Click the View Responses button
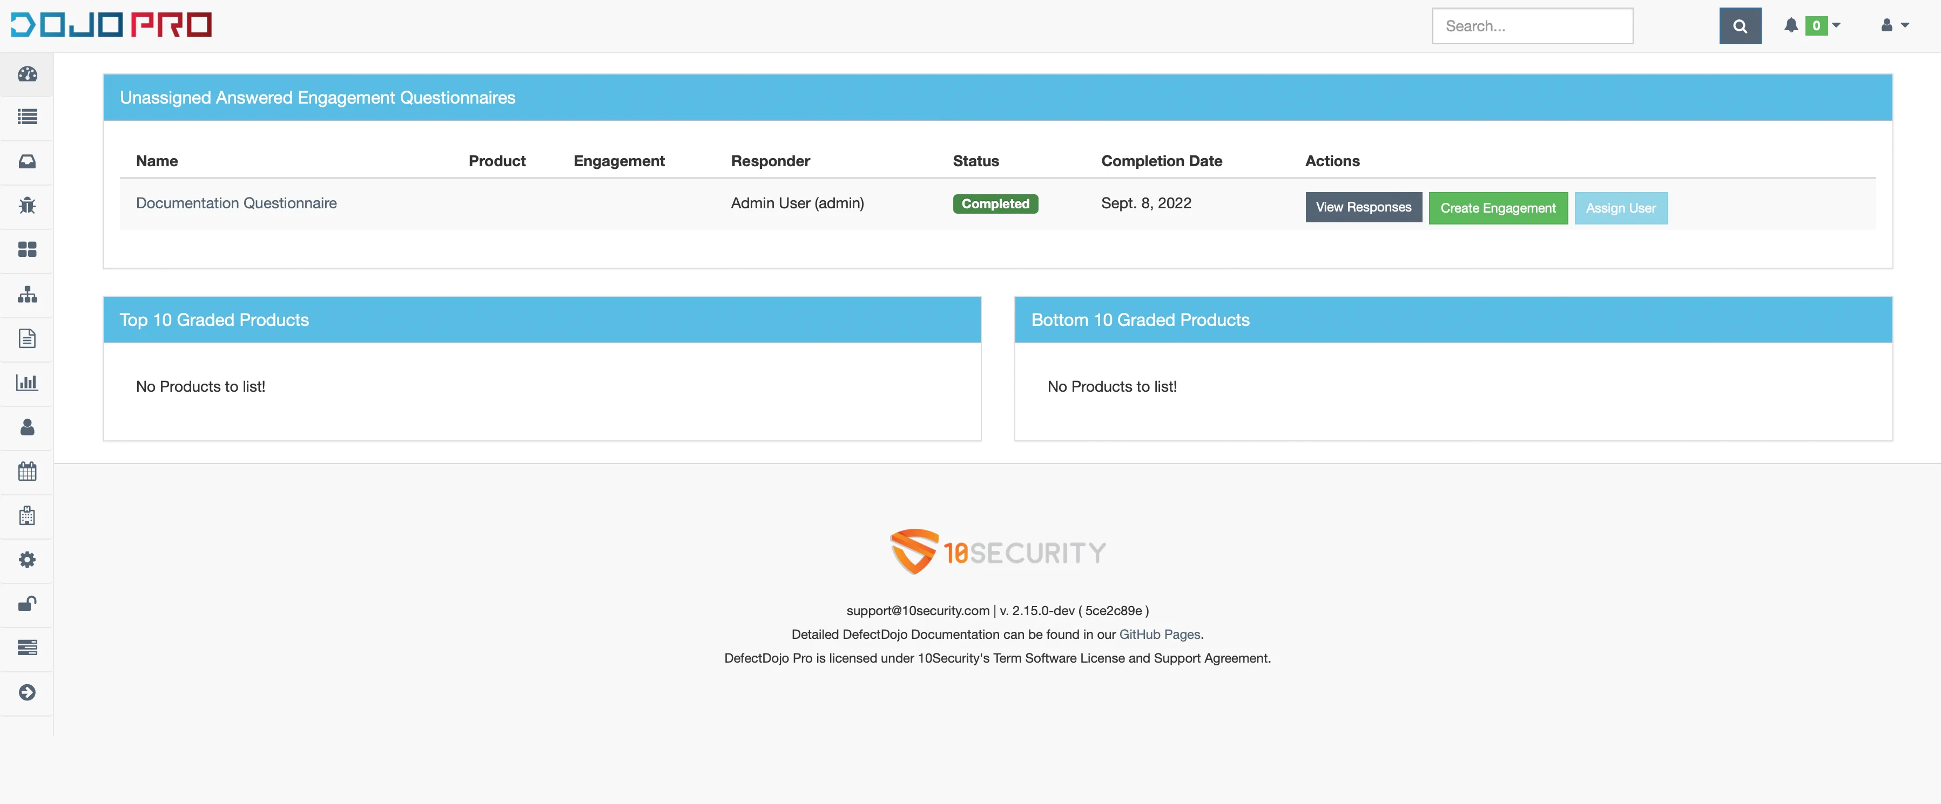Screen dimensions: 1941x804 [x=1363, y=207]
